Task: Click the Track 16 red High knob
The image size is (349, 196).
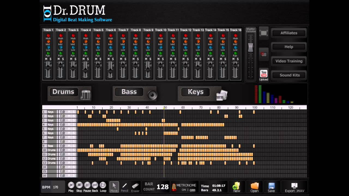Action: tap(236, 36)
